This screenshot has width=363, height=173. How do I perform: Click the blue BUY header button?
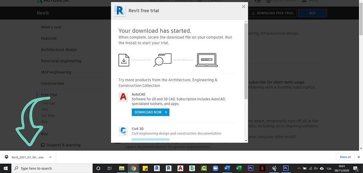(312, 13)
